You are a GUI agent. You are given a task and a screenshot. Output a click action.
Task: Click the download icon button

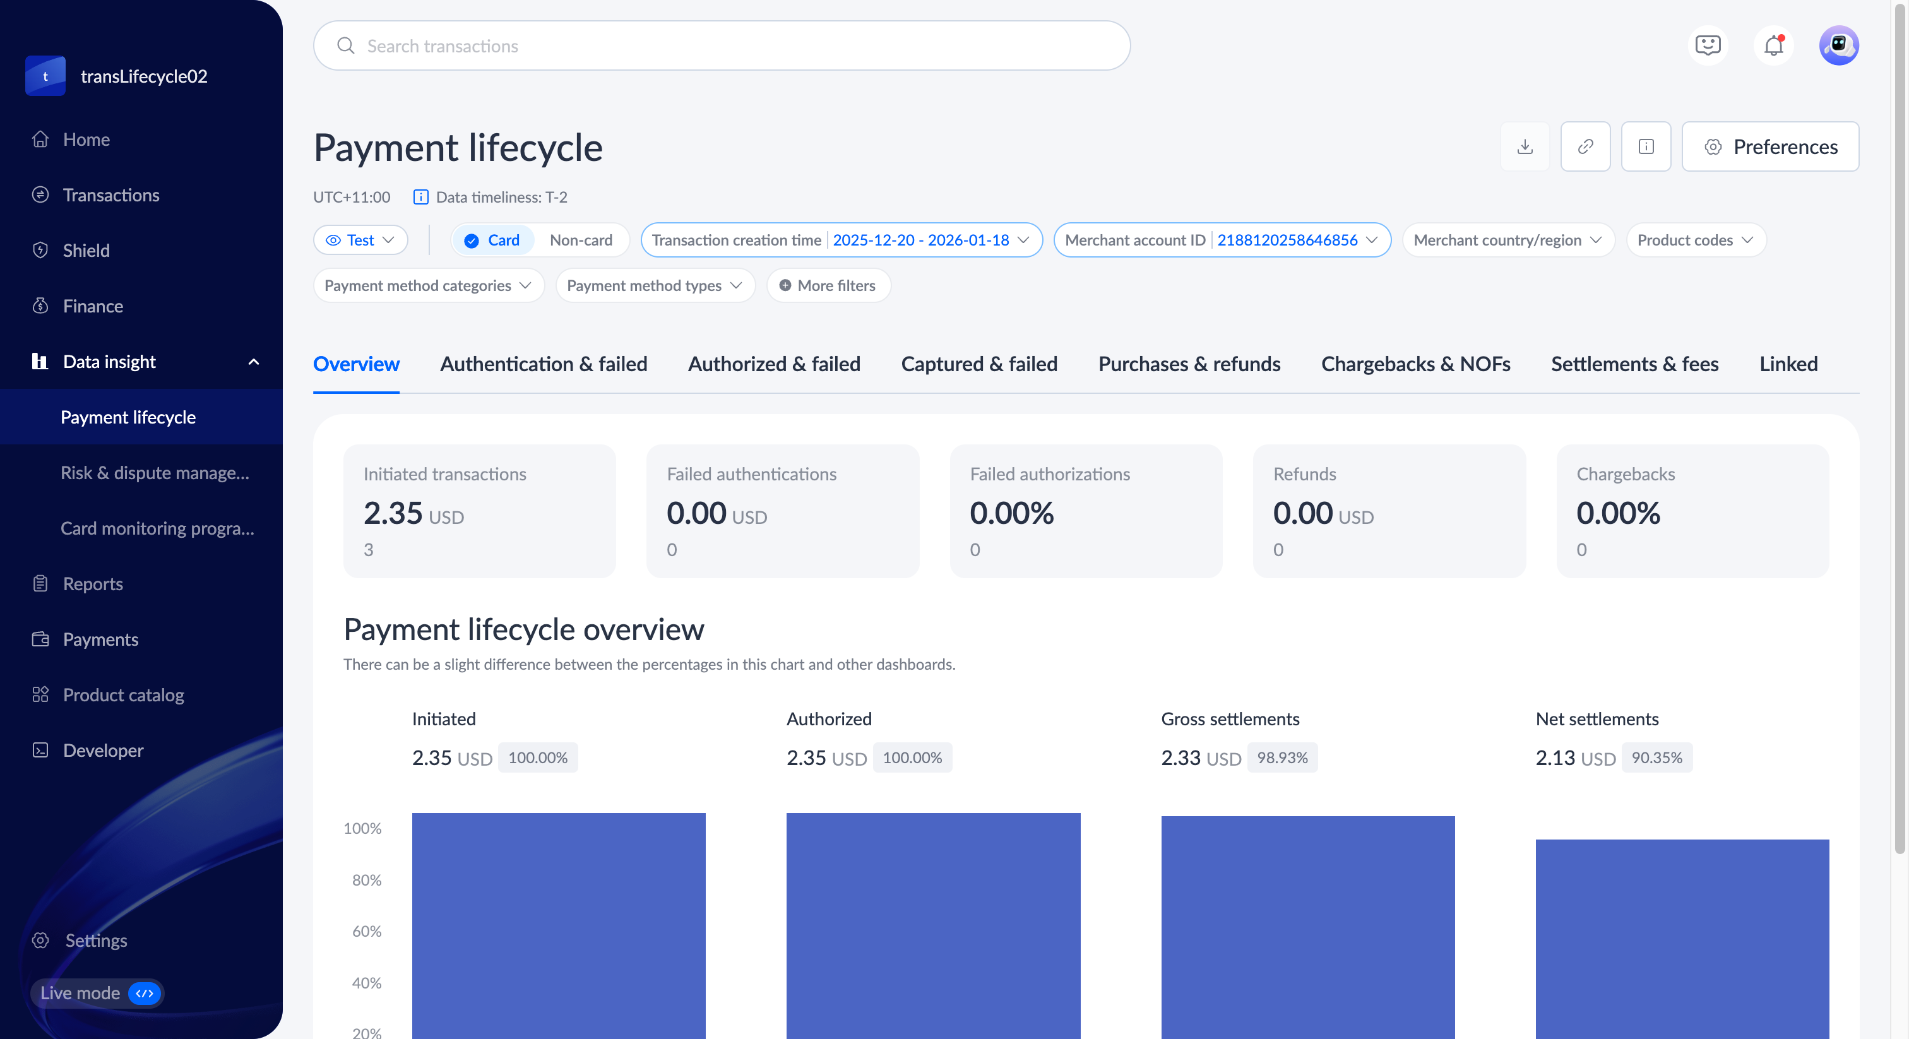1525,146
